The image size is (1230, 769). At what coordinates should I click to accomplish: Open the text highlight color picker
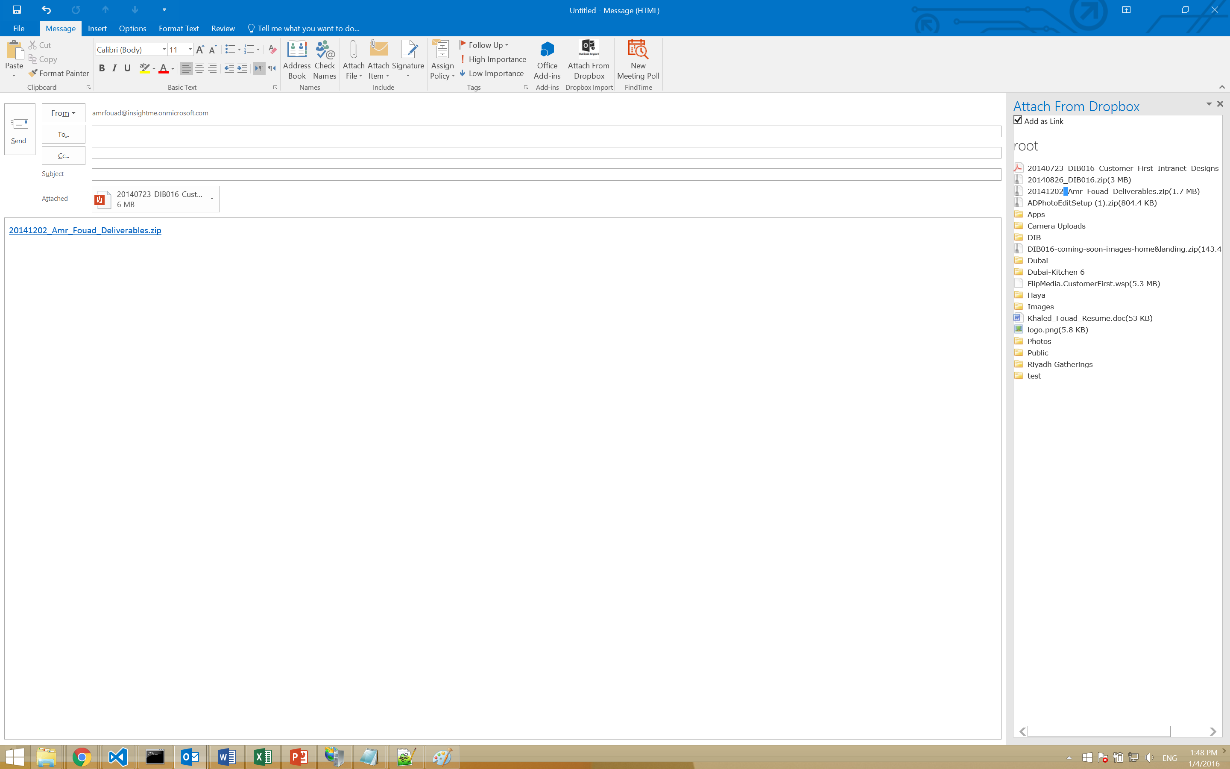click(x=153, y=68)
